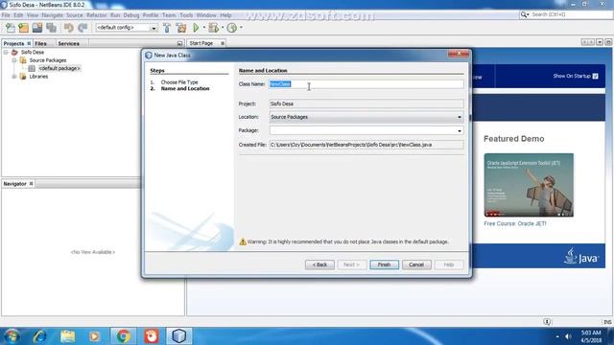The height and width of the screenshot is (345, 614).
Task: Open the Package combo box dropdown
Action: 460,130
